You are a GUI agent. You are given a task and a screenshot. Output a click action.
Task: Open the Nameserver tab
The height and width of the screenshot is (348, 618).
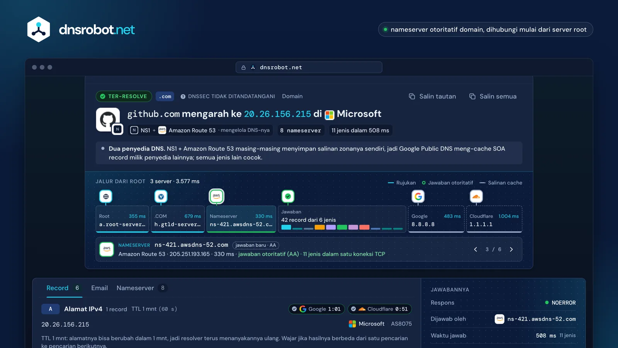[142, 288]
